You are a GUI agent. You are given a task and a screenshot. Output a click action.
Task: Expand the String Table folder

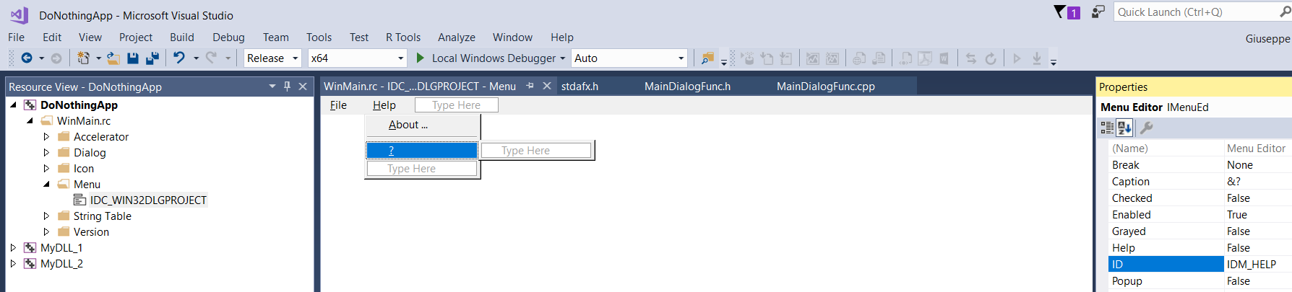click(x=46, y=216)
